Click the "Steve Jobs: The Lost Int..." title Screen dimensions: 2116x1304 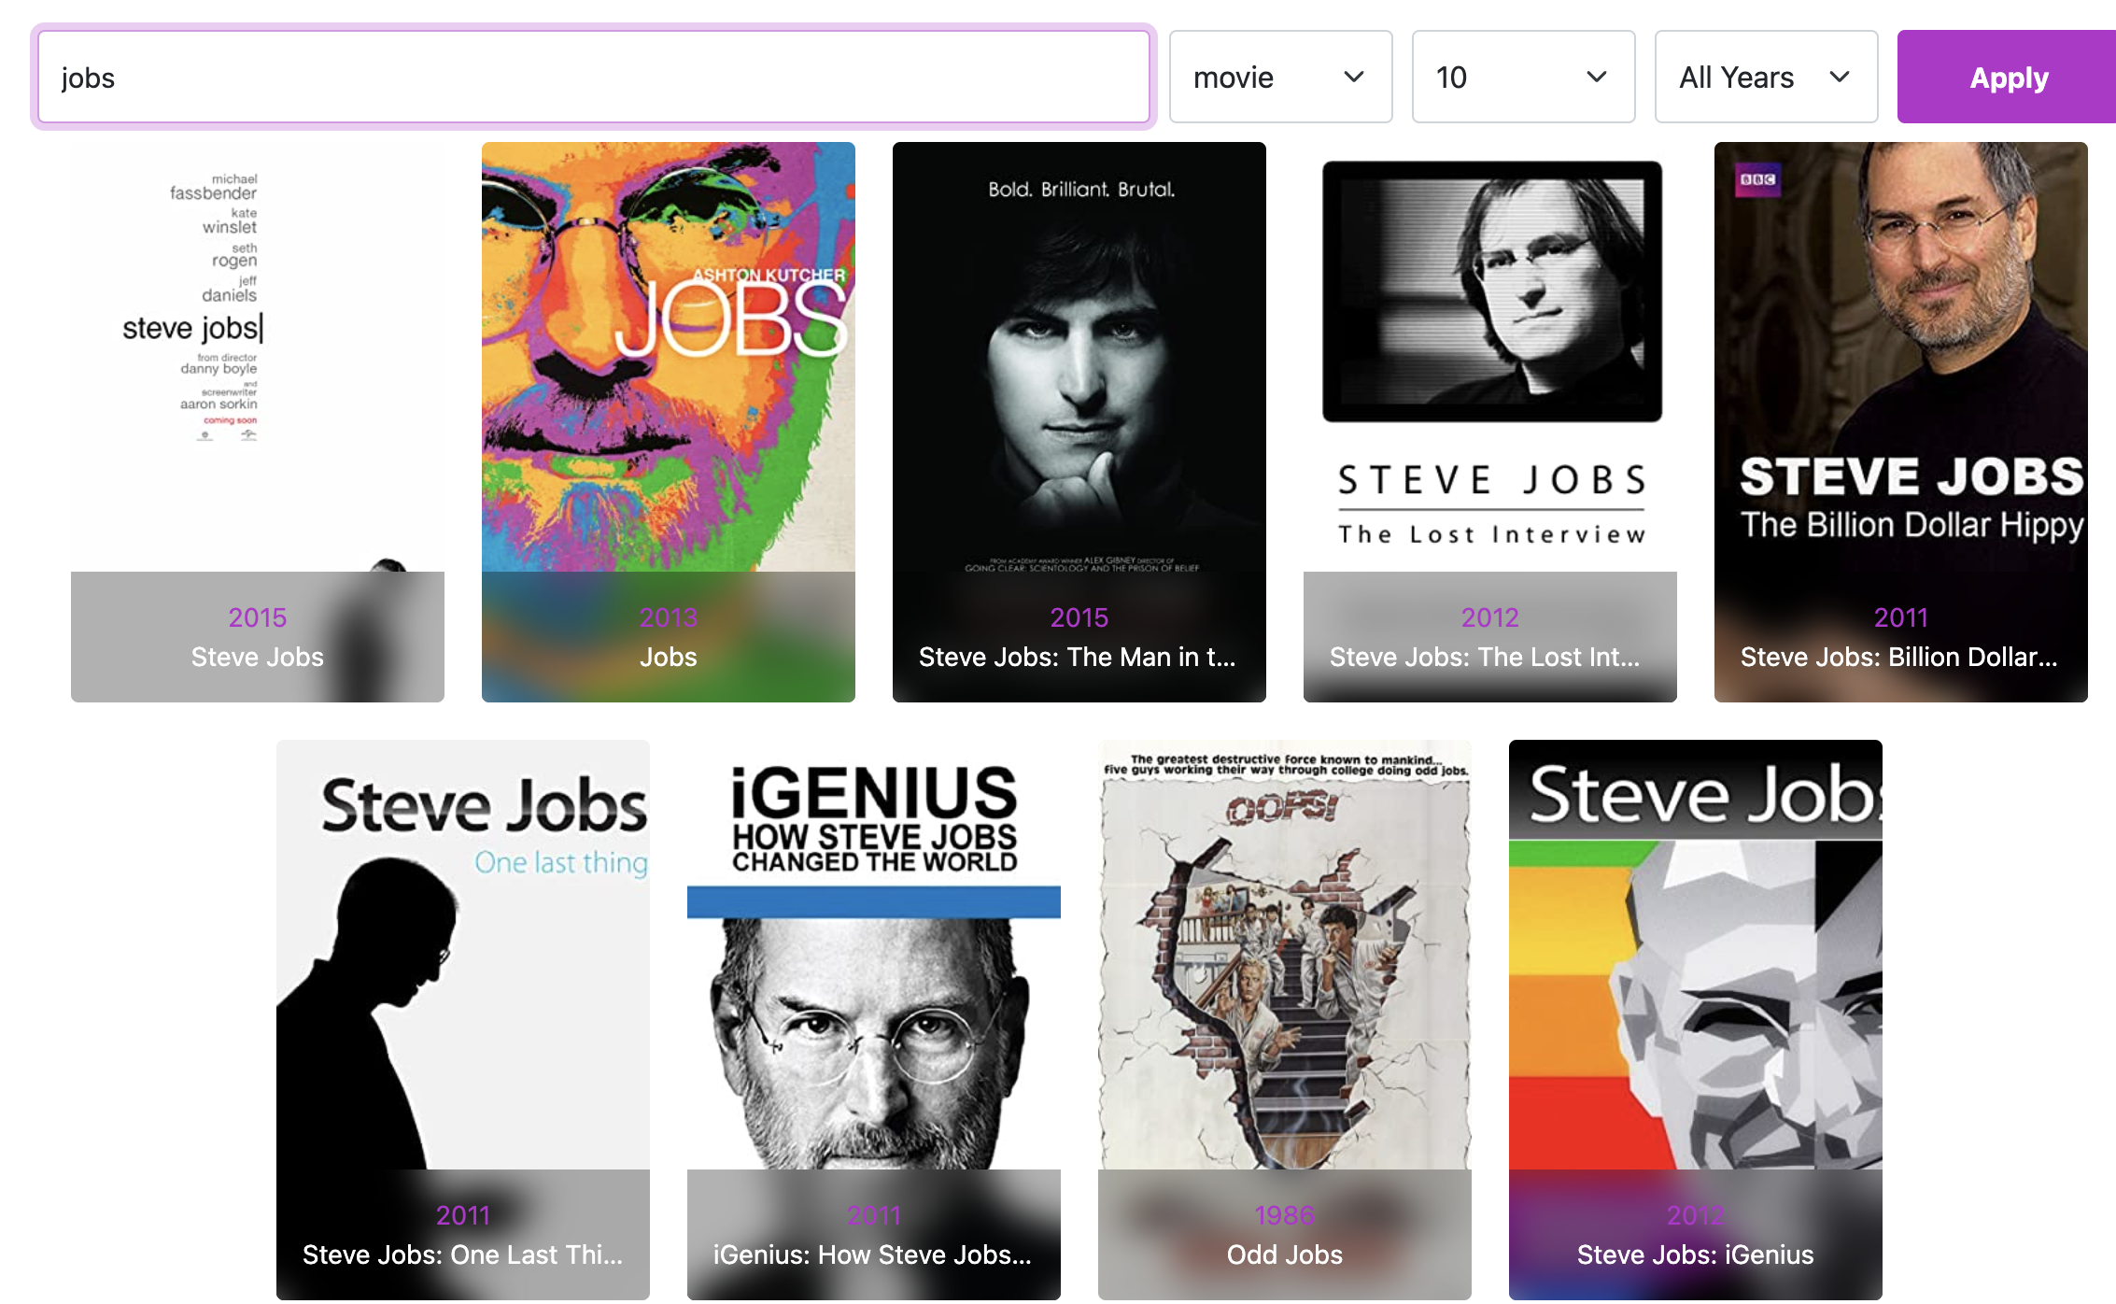pyautogui.click(x=1485, y=657)
